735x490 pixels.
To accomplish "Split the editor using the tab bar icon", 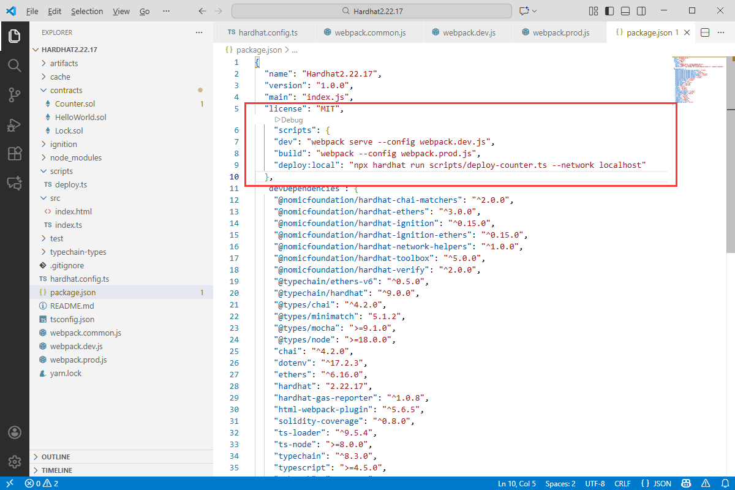I will 704,32.
